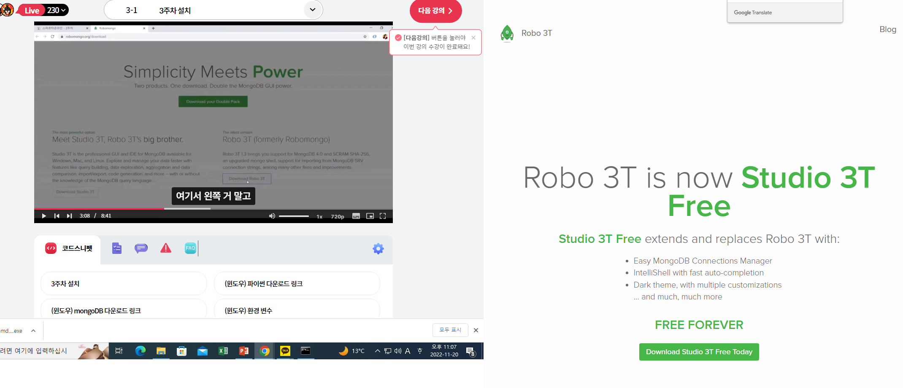Skip to next video track

click(69, 216)
